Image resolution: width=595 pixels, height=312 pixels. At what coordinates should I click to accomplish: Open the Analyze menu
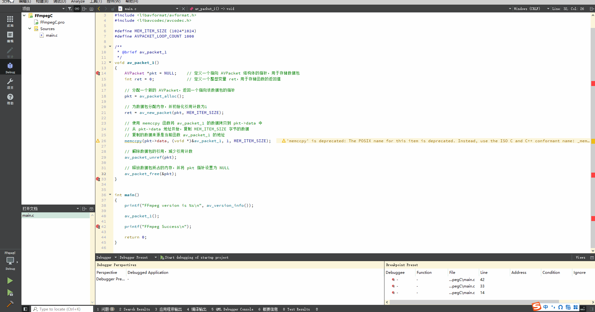(x=78, y=2)
